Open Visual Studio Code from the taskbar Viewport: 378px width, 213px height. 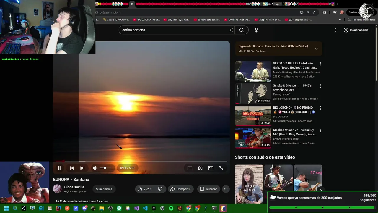click(x=145, y=208)
